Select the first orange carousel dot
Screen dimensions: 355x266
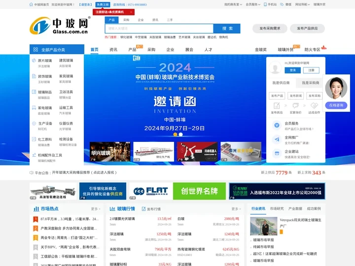175,134
